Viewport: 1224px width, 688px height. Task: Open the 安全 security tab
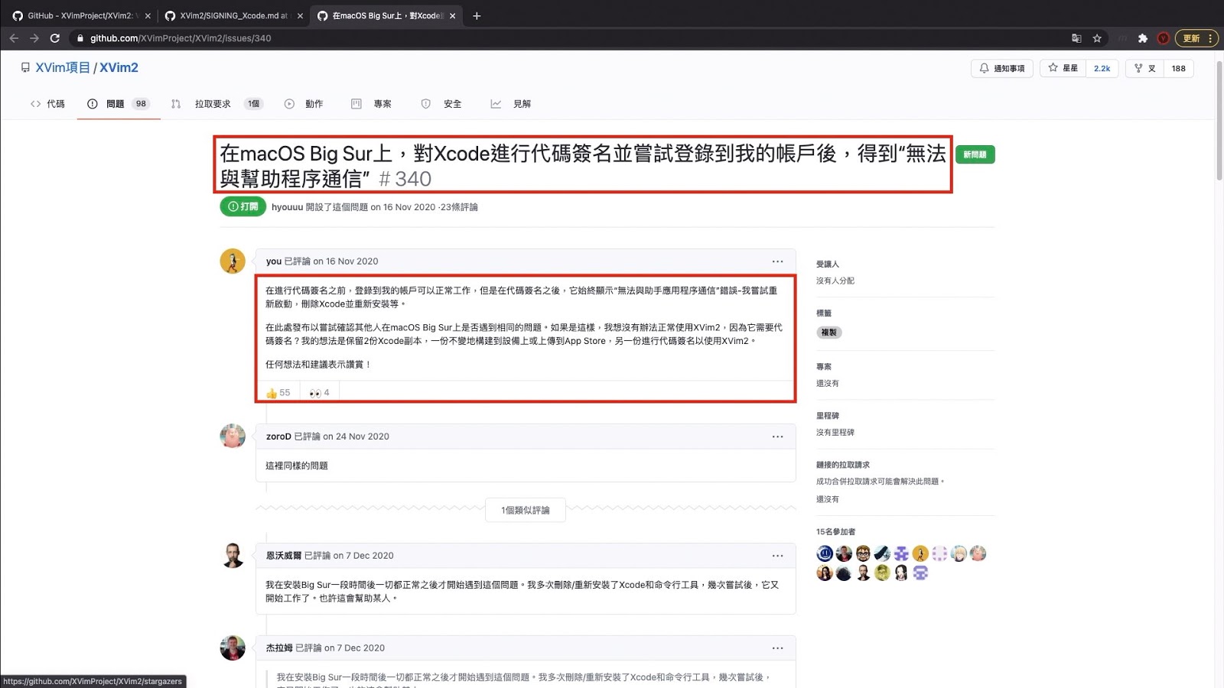(x=441, y=104)
